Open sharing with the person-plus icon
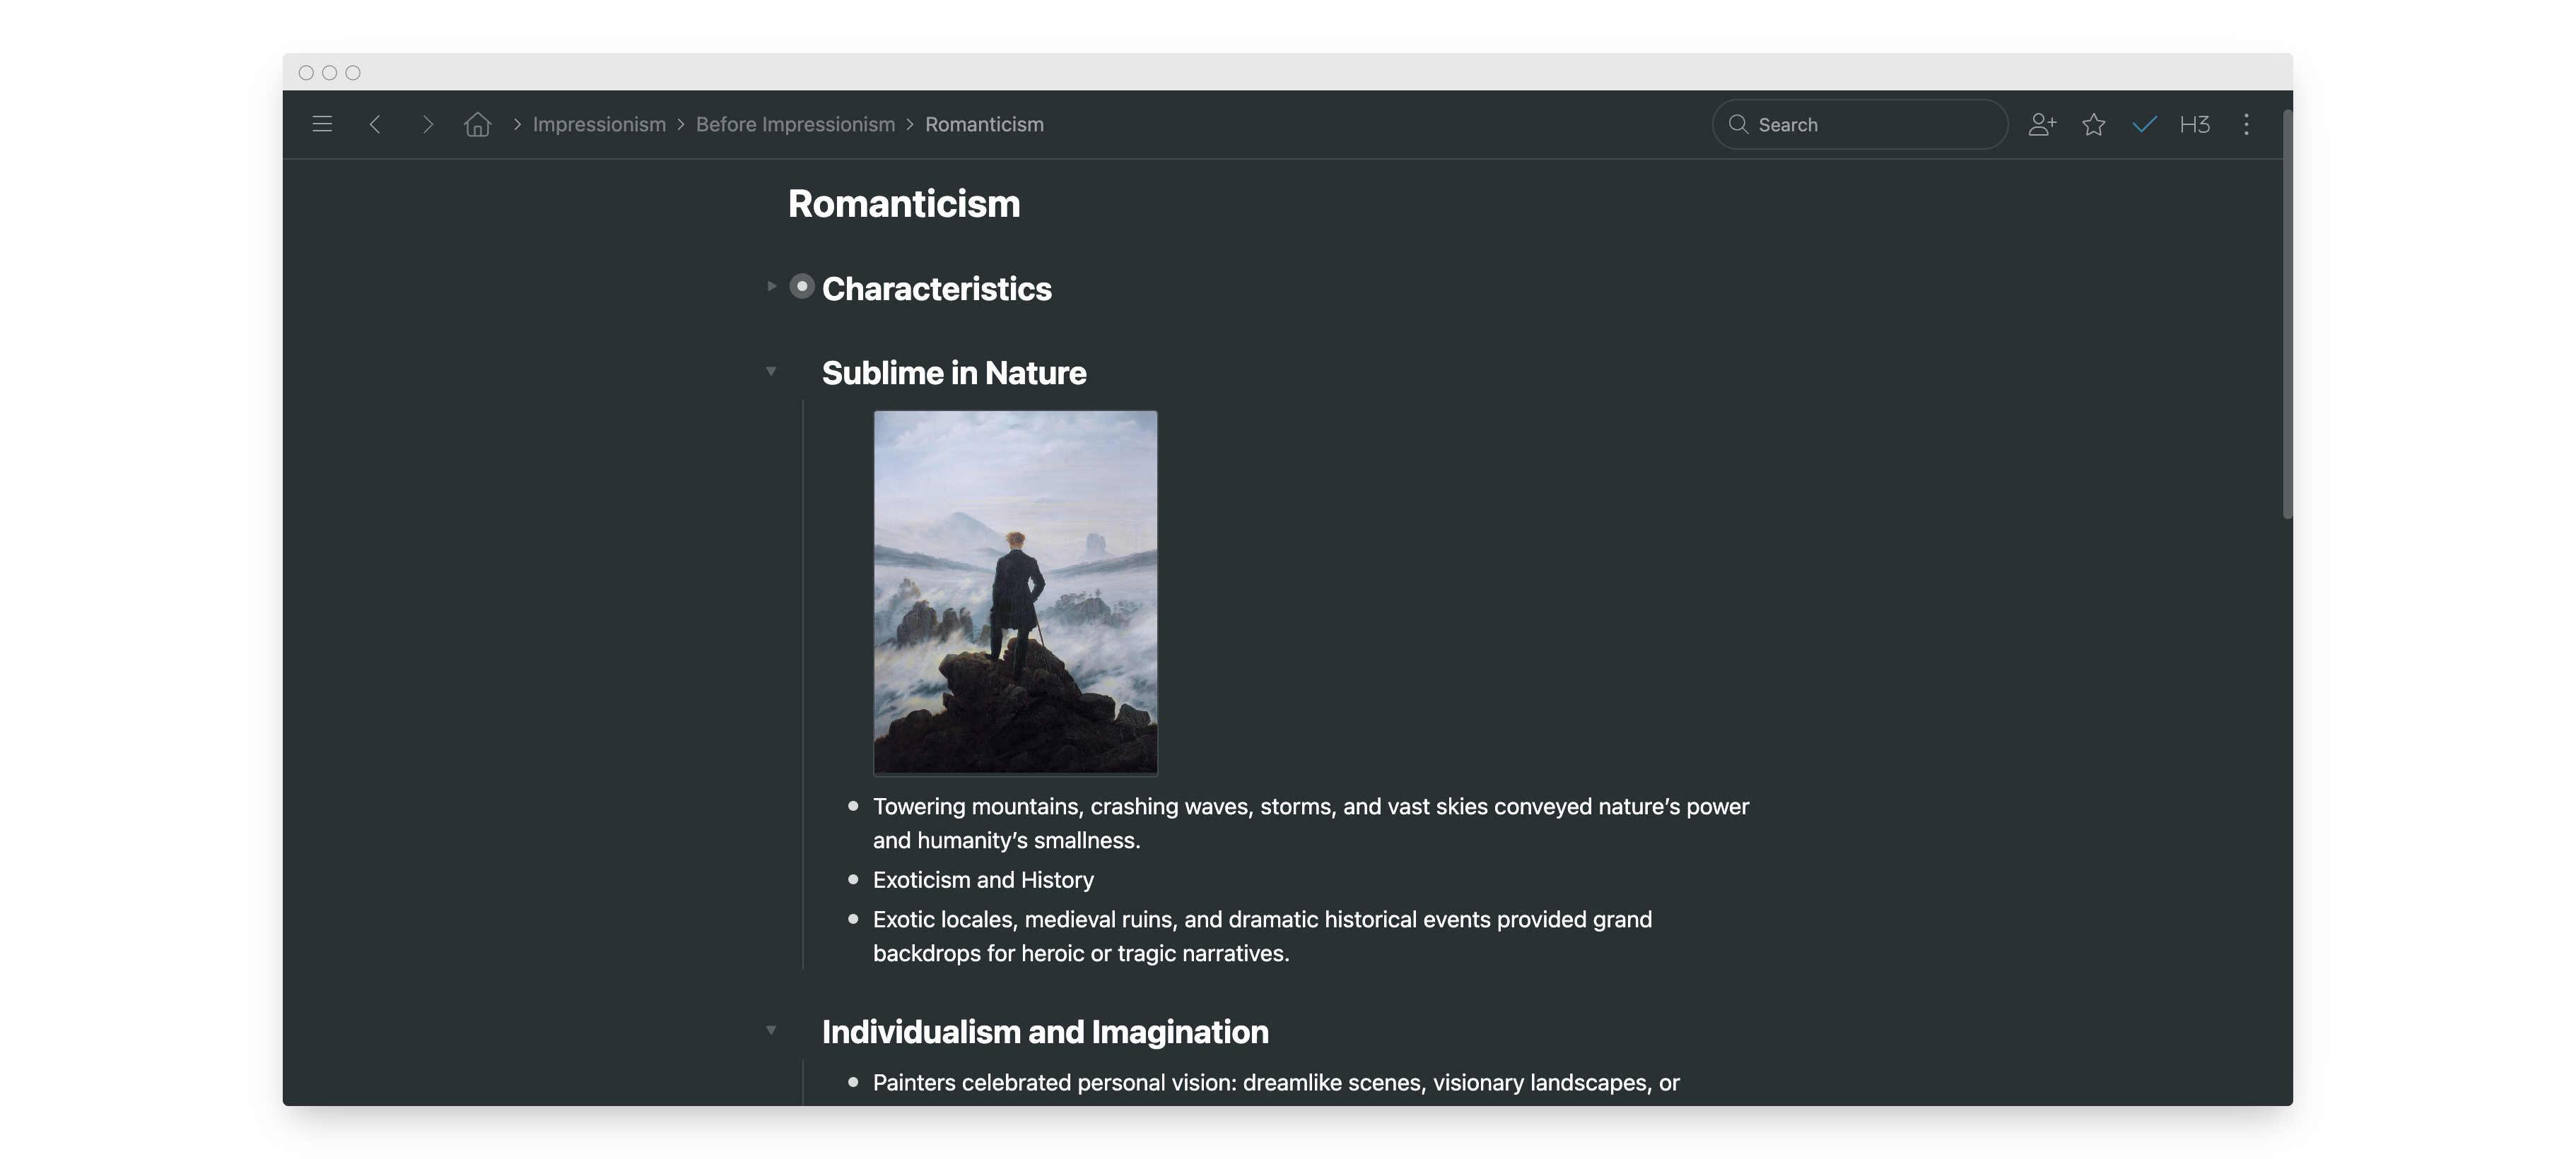The width and height of the screenshot is (2576, 1159). [2042, 124]
